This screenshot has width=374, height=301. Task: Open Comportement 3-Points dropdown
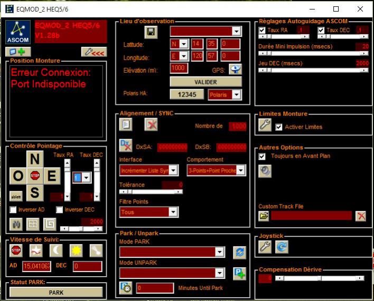[241, 170]
